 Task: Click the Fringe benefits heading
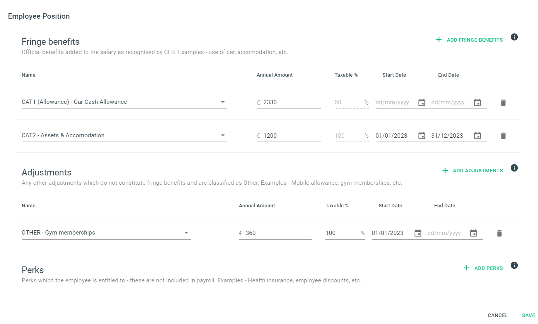[x=51, y=42]
